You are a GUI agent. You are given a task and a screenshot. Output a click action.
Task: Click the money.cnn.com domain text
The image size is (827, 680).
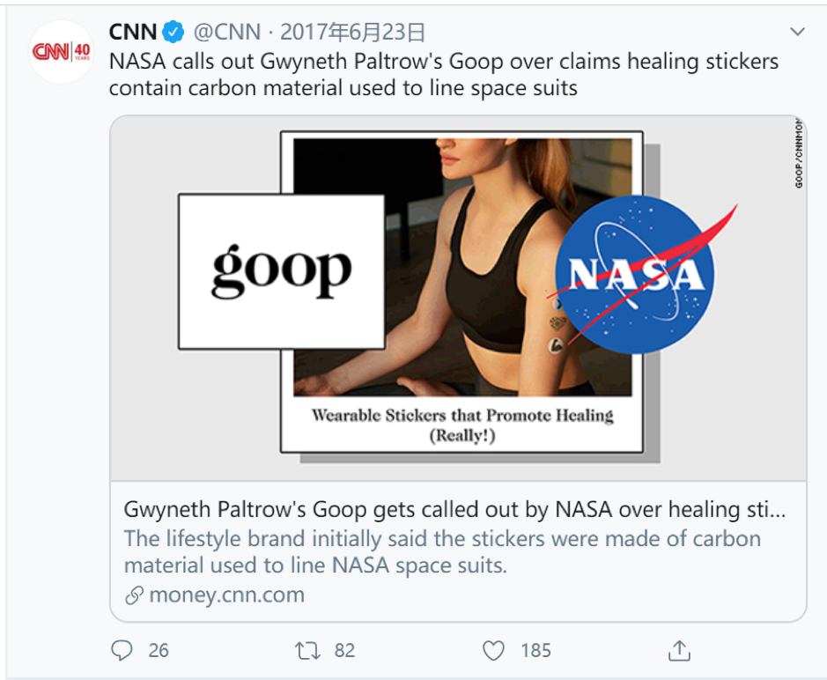226,595
